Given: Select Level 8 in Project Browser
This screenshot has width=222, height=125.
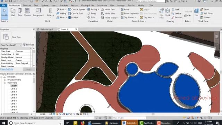Looking at the screenshot, I should (x=14, y=107).
